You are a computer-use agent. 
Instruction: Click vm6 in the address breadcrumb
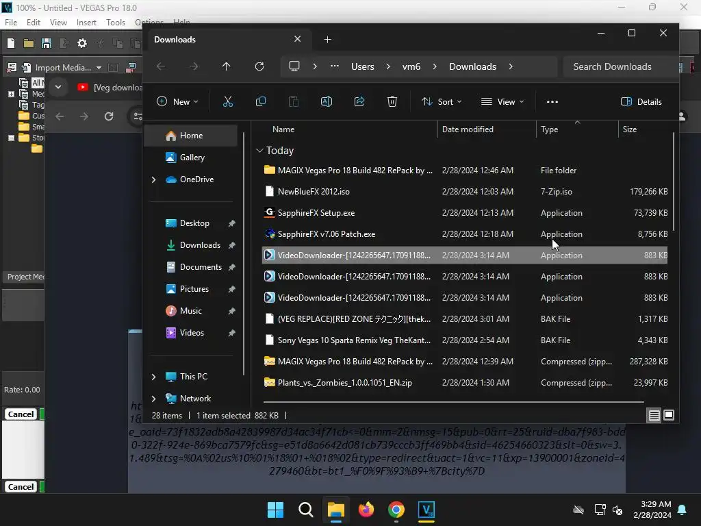coord(411,66)
